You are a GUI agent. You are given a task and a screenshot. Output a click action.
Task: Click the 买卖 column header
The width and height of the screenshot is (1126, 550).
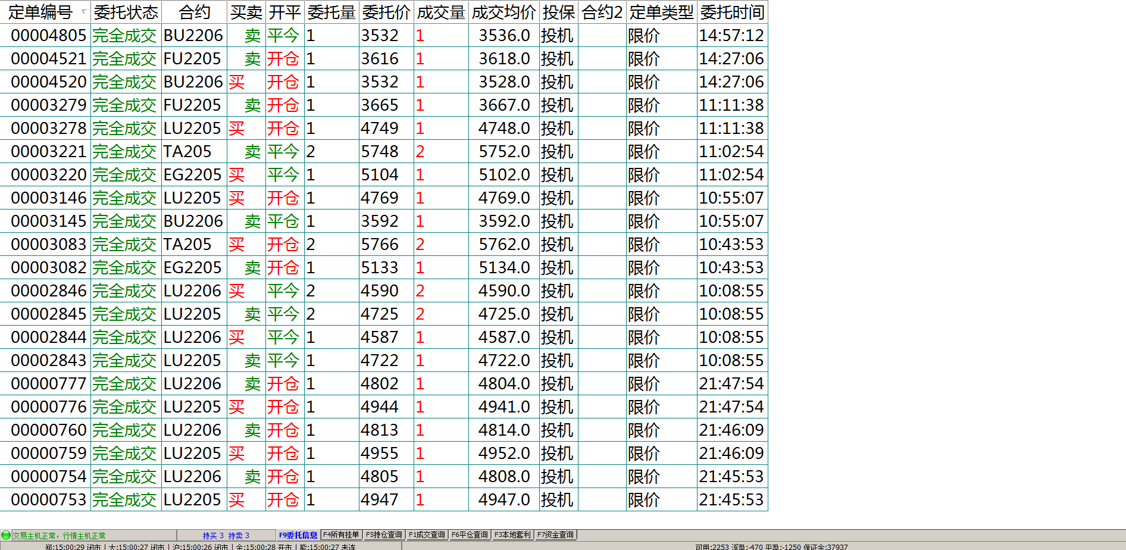click(x=246, y=12)
